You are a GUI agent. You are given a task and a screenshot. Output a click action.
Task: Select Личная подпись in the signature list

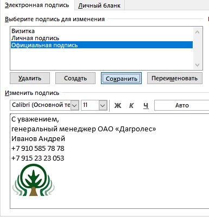pyautogui.click(x=102, y=38)
